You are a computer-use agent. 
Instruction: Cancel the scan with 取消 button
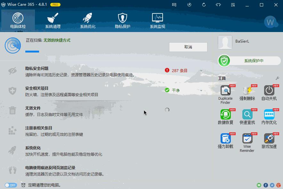(x=188, y=47)
